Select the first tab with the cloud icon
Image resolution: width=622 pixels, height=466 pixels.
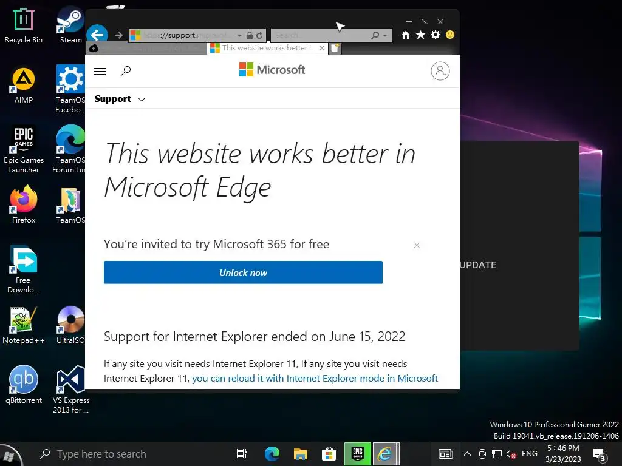(146, 49)
